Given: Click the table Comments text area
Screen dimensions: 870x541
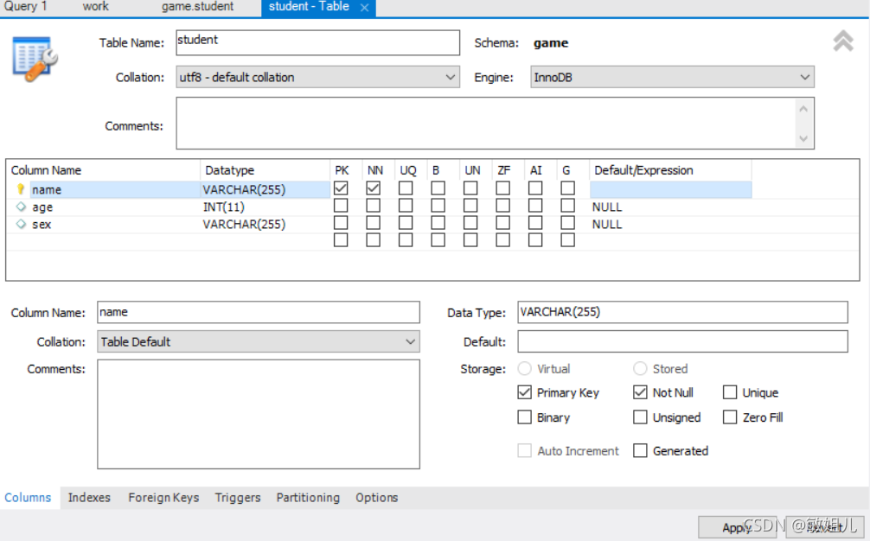Looking at the screenshot, I should pyautogui.click(x=495, y=123).
